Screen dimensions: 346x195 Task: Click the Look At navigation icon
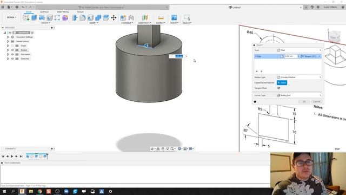pos(158,149)
